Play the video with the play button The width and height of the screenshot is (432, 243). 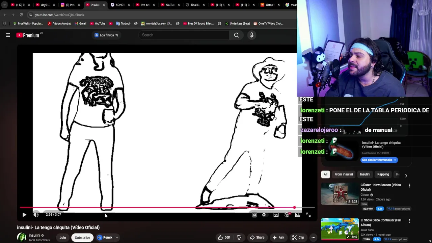tap(24, 215)
